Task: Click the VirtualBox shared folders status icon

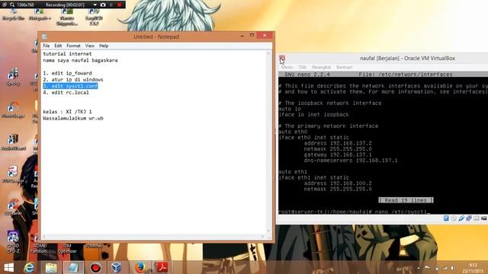Action: 476,218
